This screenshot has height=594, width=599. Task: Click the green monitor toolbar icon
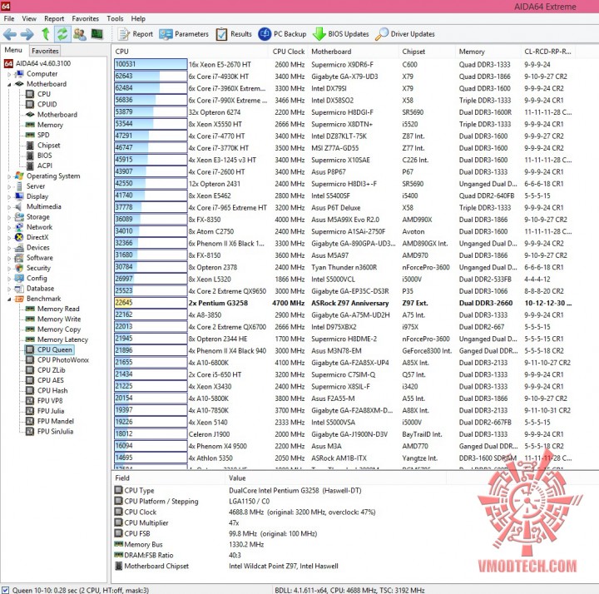point(97,34)
